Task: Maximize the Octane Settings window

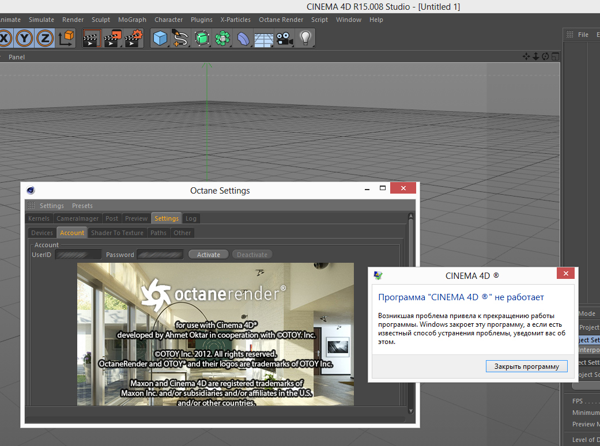Action: point(382,188)
